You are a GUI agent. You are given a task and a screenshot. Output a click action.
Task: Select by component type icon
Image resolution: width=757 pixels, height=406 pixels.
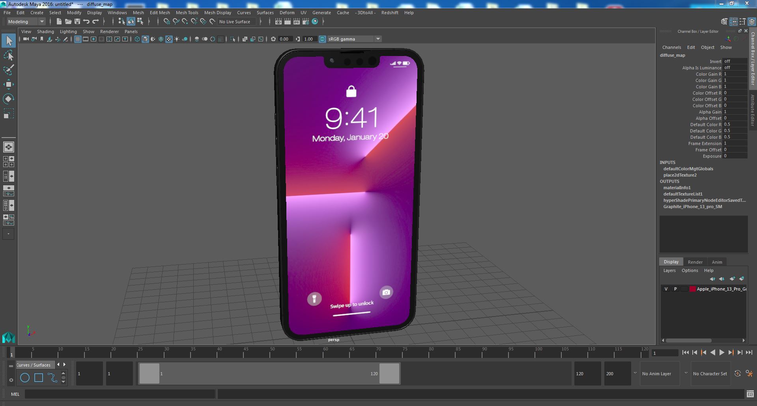click(140, 22)
